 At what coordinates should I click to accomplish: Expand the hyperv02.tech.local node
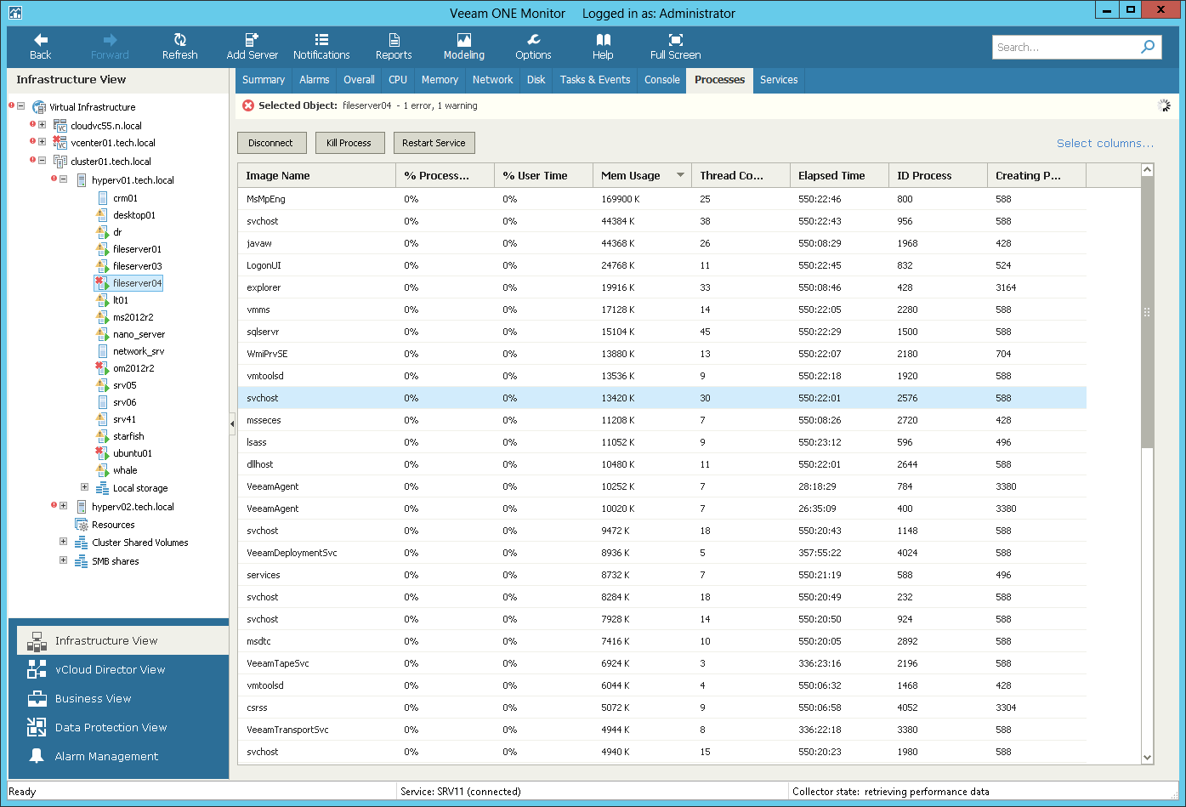64,506
